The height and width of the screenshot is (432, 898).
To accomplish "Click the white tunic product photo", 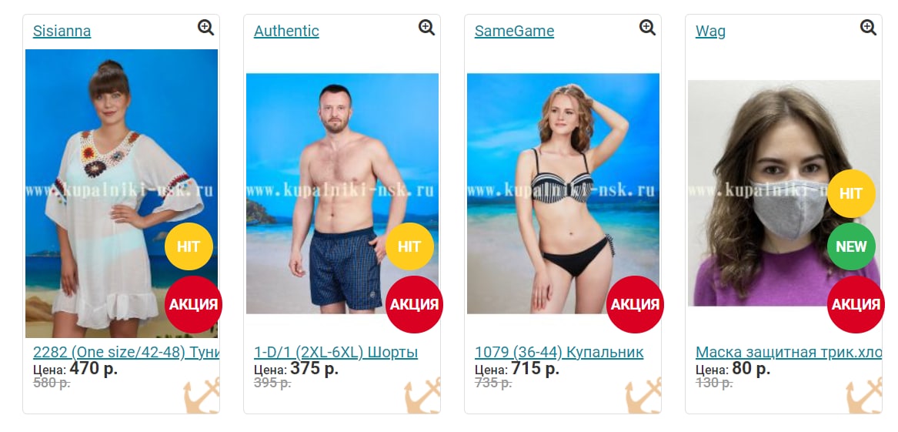I will tap(122, 193).
